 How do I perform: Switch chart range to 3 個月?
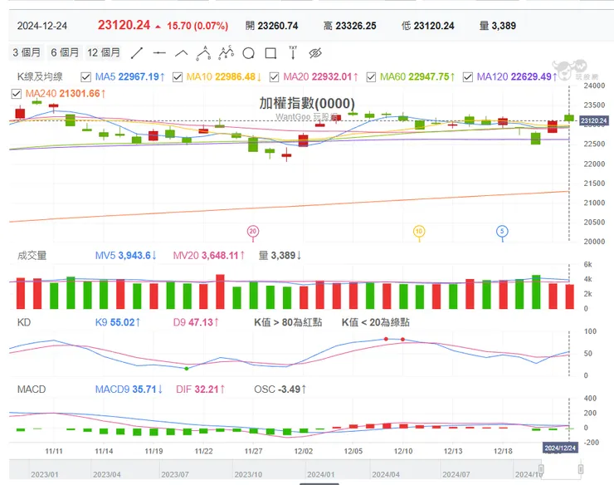(27, 52)
